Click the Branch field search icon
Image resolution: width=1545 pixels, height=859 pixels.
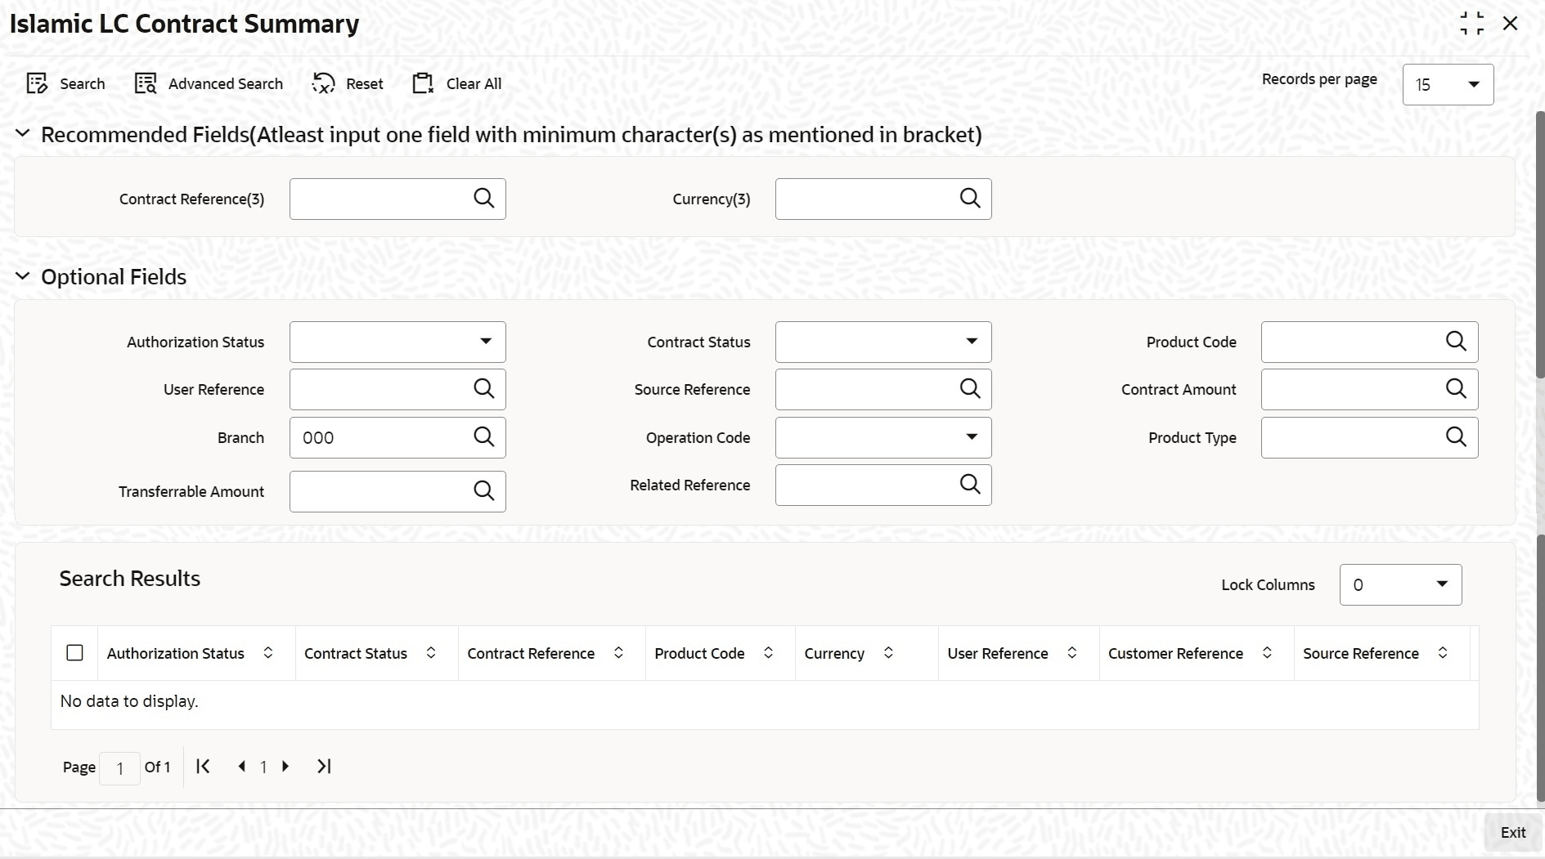coord(484,437)
